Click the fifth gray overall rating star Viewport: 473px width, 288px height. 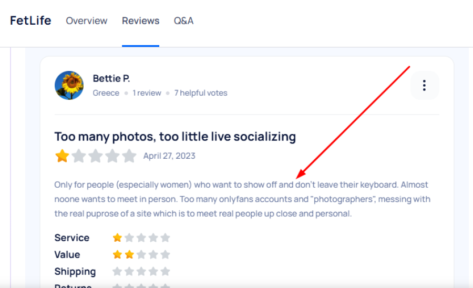(x=129, y=156)
